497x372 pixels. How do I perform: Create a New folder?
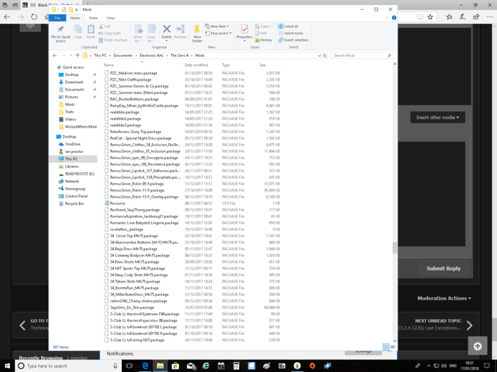click(x=197, y=33)
